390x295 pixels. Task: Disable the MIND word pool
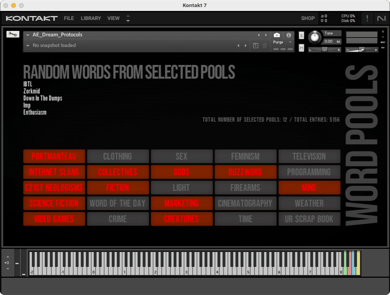coord(309,188)
